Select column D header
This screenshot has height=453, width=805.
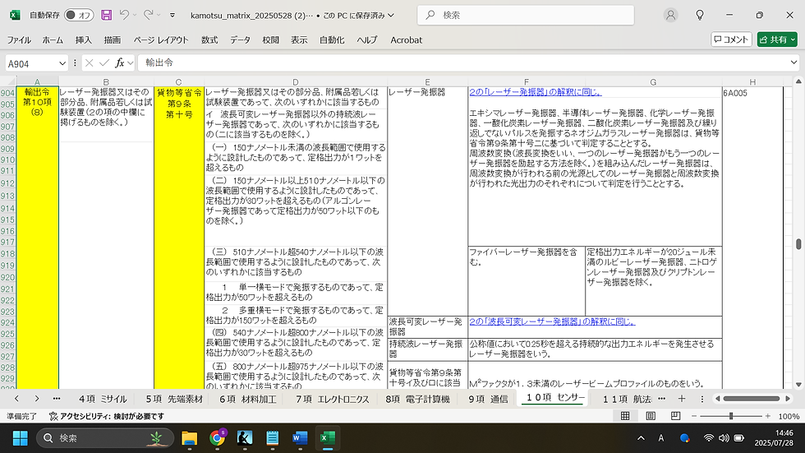point(295,82)
